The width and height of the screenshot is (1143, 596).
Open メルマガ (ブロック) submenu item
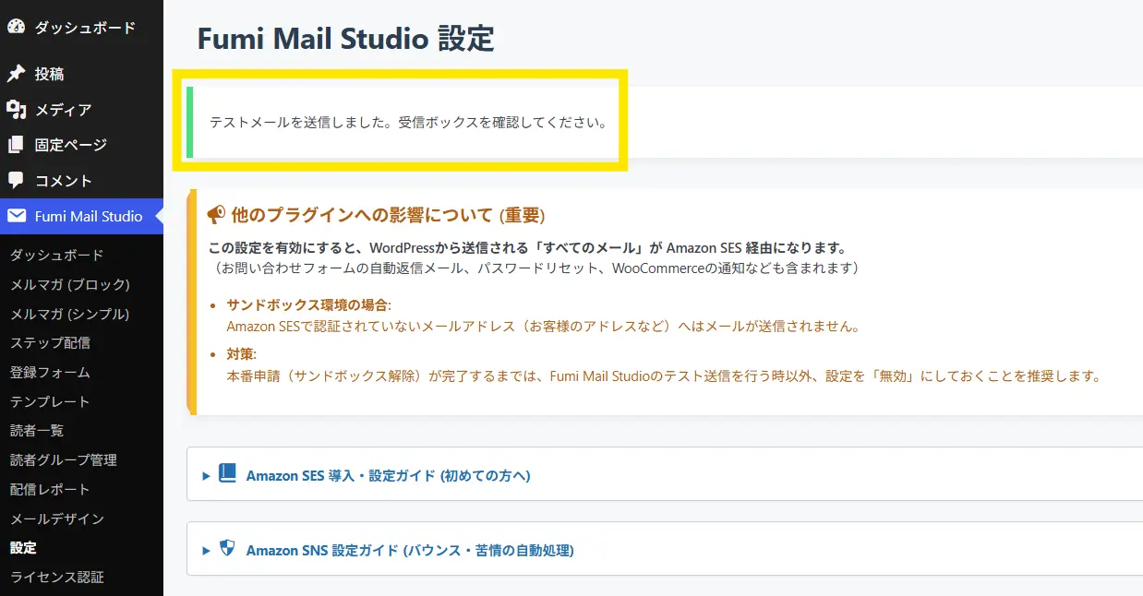(70, 284)
